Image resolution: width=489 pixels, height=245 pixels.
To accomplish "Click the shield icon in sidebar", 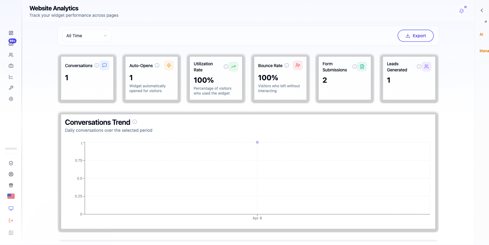I will (11, 163).
